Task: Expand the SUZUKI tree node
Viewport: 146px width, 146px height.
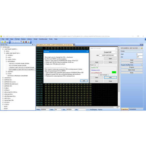Action: 6,72
